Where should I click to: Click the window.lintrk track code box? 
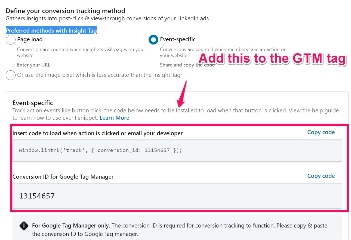tap(177, 150)
